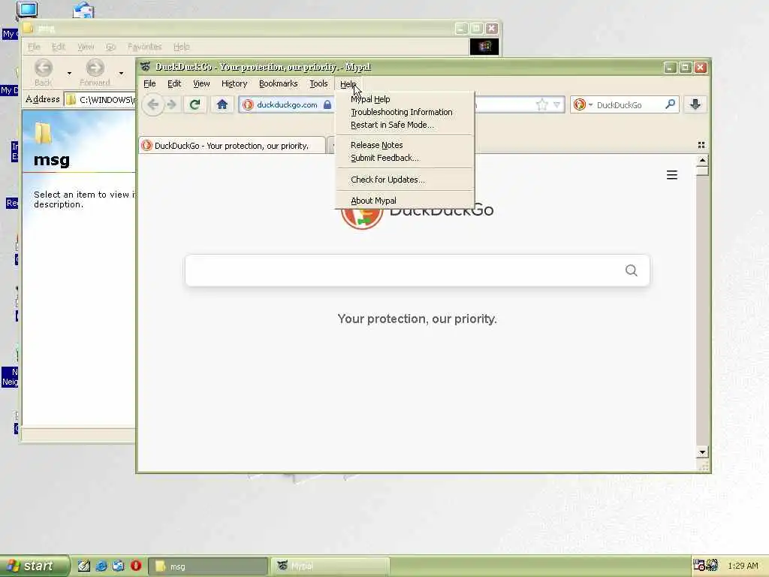Open Help menu in msg window
Image resolution: width=769 pixels, height=577 pixels.
pyautogui.click(x=182, y=47)
